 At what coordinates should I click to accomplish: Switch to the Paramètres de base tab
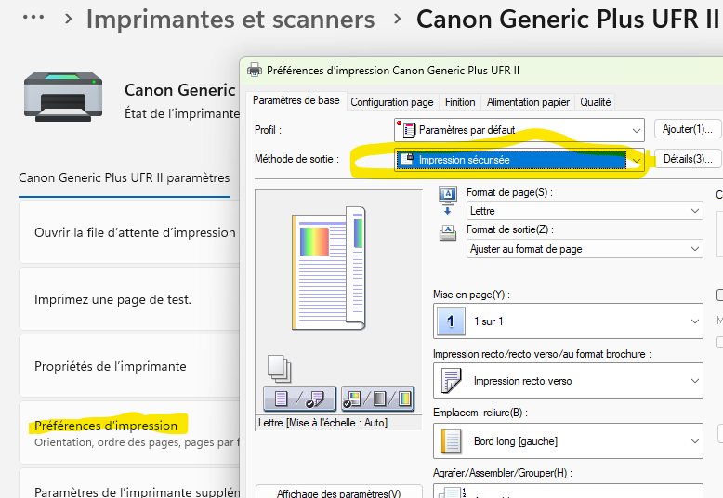pos(296,100)
